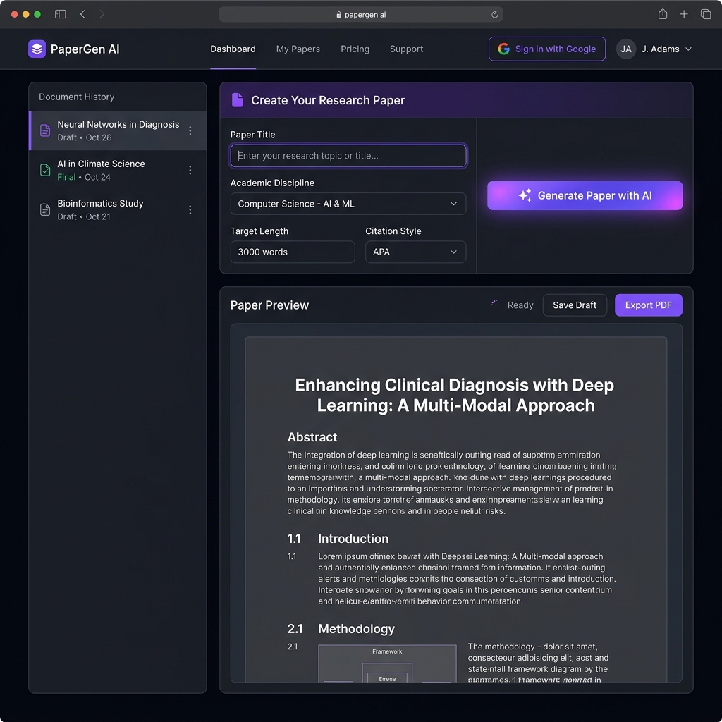The width and height of the screenshot is (722, 722).
Task: Go forward with browser forward arrow
Action: (x=102, y=14)
